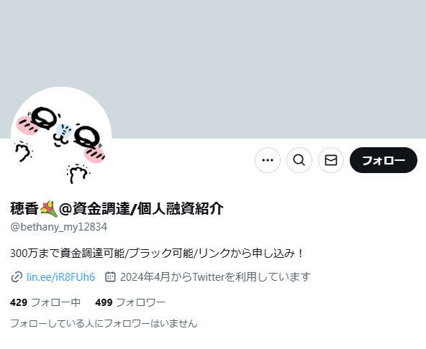The image size is (426, 349).
Task: Click the calendar join-date icon
Action: (110, 277)
